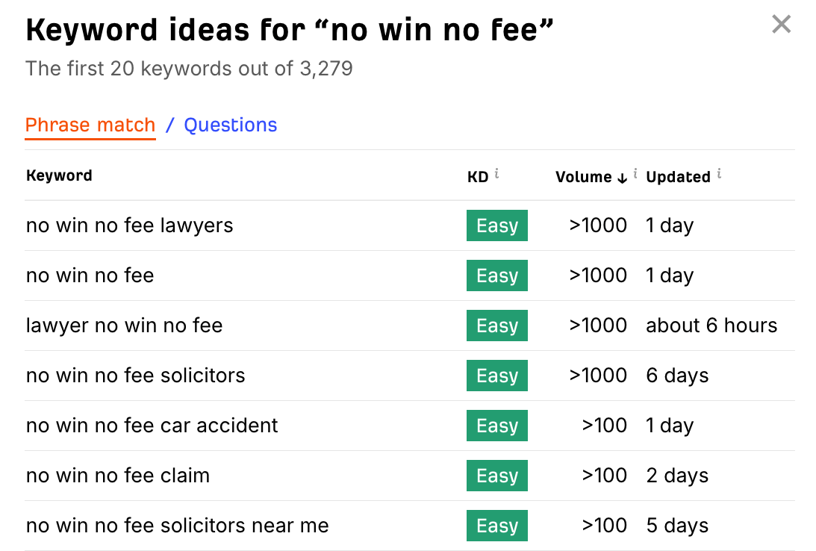The width and height of the screenshot is (816, 551).
Task: Open the KD column info tooltip icon
Action: coord(498,172)
